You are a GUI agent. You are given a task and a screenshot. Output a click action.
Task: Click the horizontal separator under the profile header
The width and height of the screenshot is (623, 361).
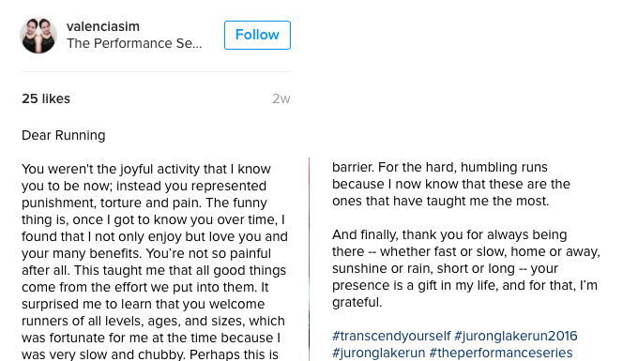tap(156, 72)
